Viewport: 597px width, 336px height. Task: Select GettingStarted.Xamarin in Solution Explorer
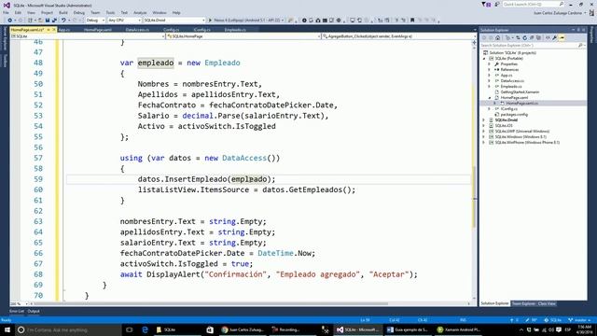[520, 92]
